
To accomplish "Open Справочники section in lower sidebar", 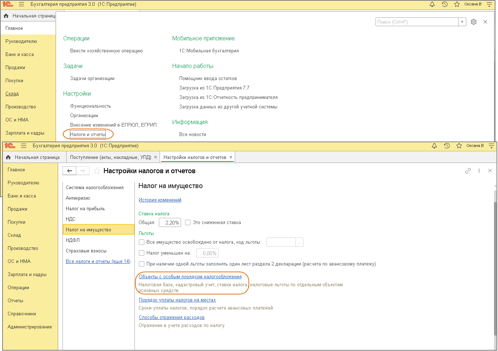I will 22,314.
